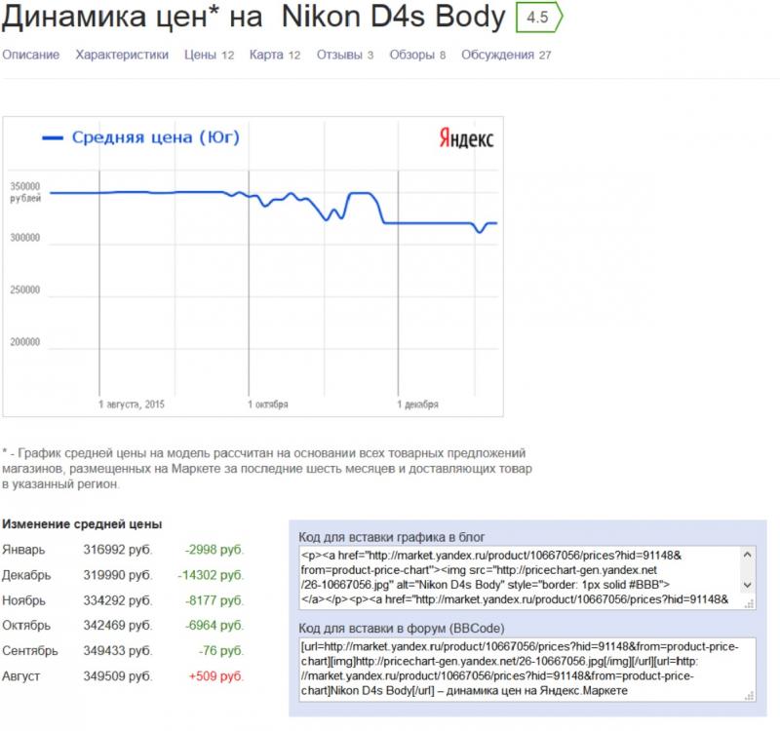
Task: Click the Октябрь price 342469 руб.
Action: tap(118, 626)
